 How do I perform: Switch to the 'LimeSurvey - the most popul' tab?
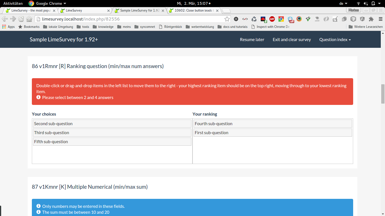[x=31, y=11]
